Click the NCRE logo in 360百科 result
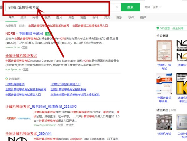The height and width of the screenshot is (141, 187). (18, 139)
